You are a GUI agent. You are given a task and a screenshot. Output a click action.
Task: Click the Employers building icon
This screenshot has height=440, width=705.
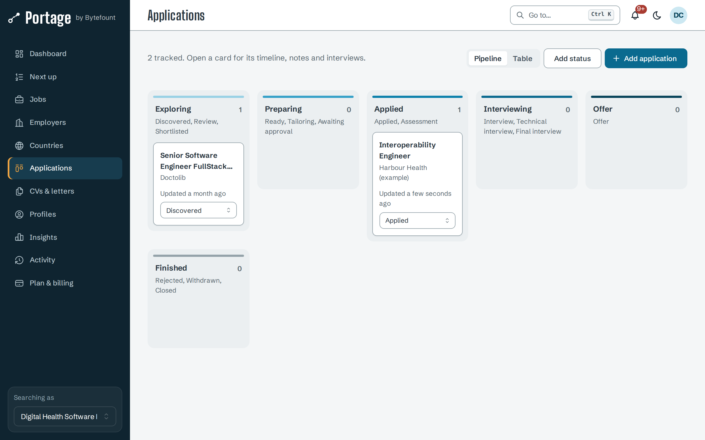tap(19, 123)
